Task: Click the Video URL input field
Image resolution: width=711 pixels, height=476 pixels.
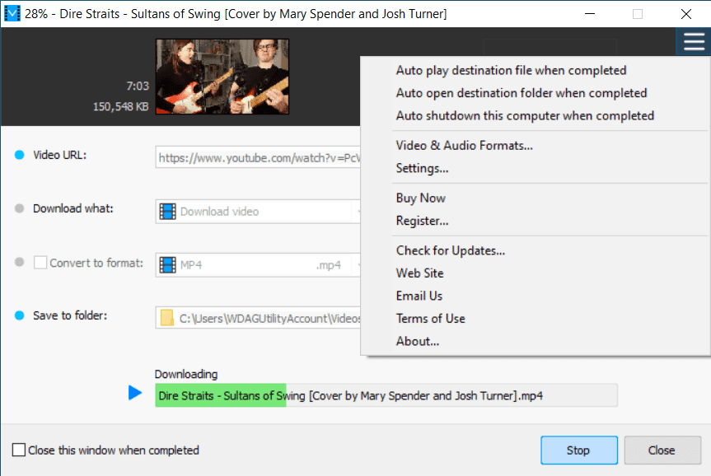Action: pyautogui.click(x=258, y=157)
